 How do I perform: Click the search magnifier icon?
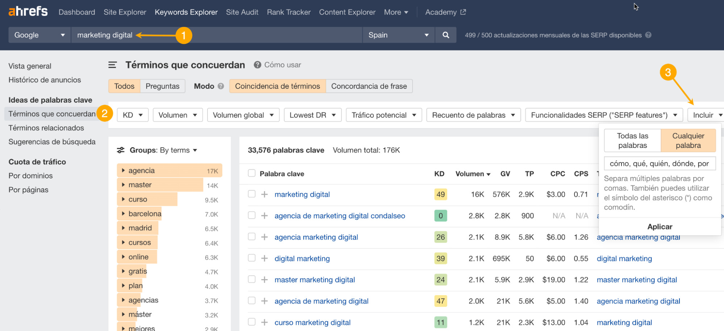click(x=445, y=35)
